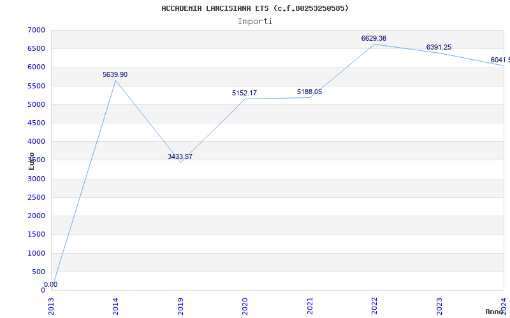Click the 2023 x-axis year label
Image resolution: width=510 pixels, height=318 pixels.
click(x=439, y=306)
